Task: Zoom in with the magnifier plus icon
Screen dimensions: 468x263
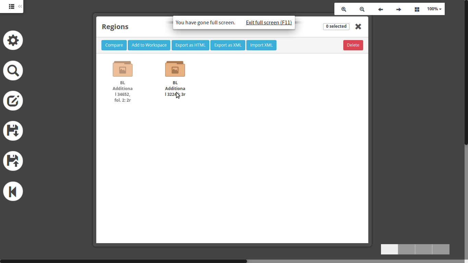Action: [x=344, y=9]
